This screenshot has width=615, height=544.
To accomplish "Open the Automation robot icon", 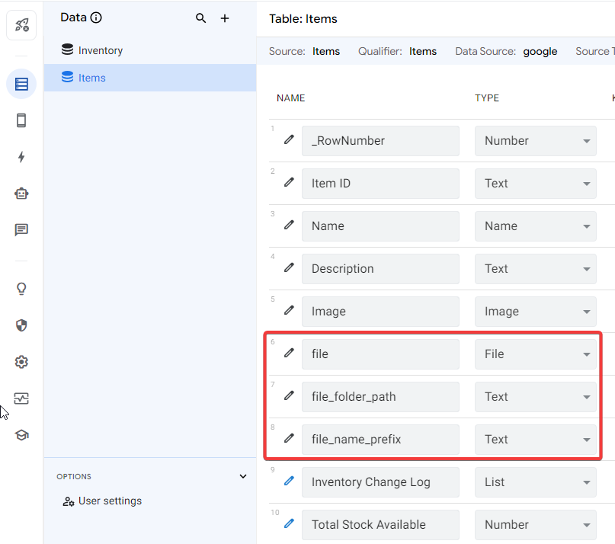I will tap(21, 194).
